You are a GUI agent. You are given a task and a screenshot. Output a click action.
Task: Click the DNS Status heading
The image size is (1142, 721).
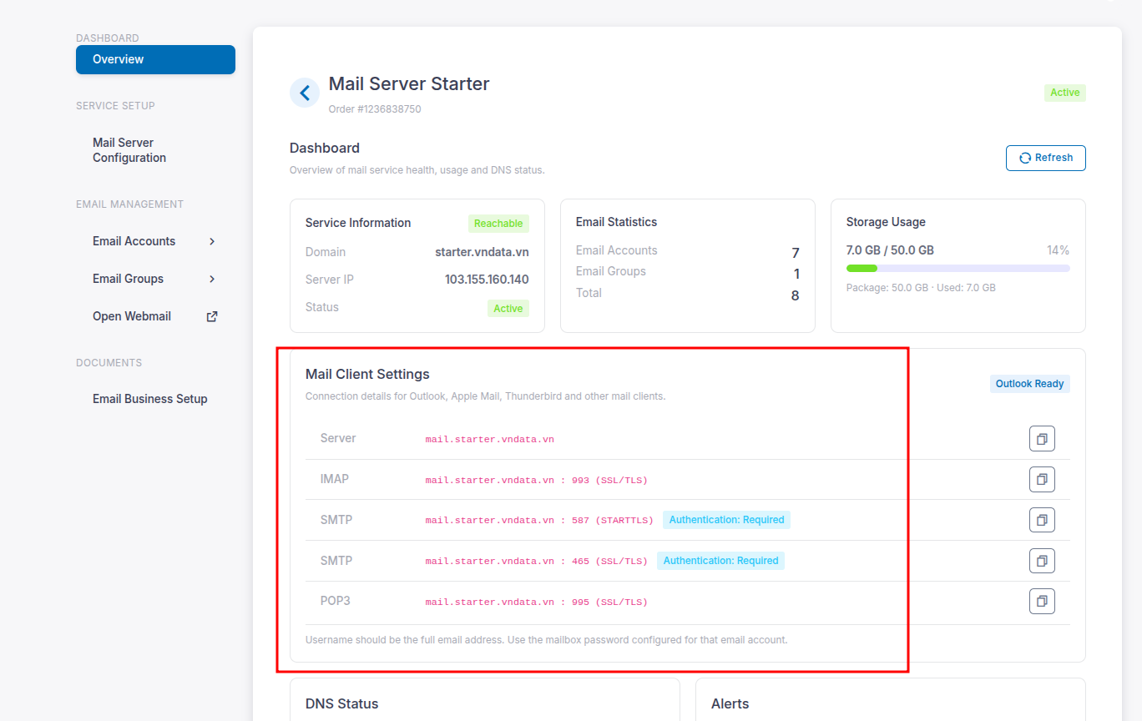pos(342,703)
